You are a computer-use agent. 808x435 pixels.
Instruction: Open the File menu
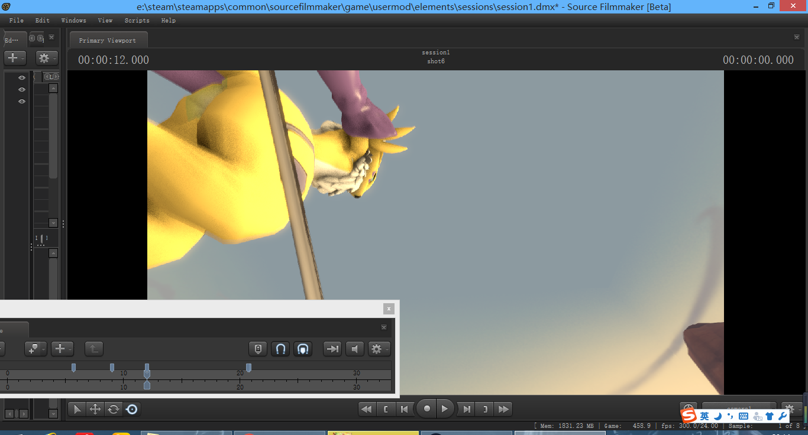[x=17, y=20]
